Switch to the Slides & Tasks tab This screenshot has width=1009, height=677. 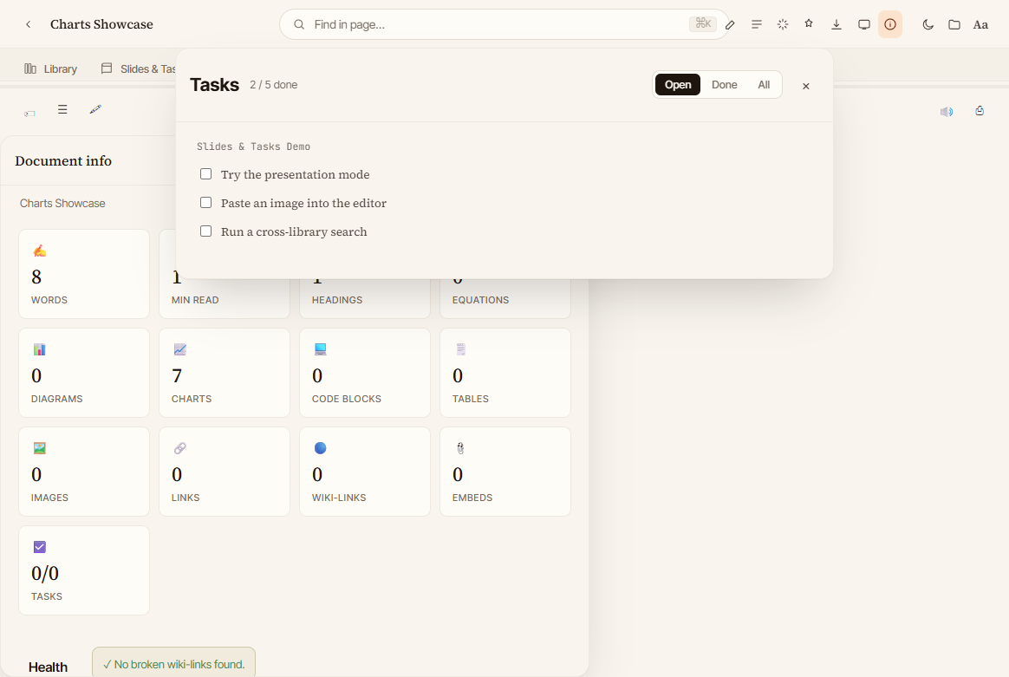pos(139,68)
